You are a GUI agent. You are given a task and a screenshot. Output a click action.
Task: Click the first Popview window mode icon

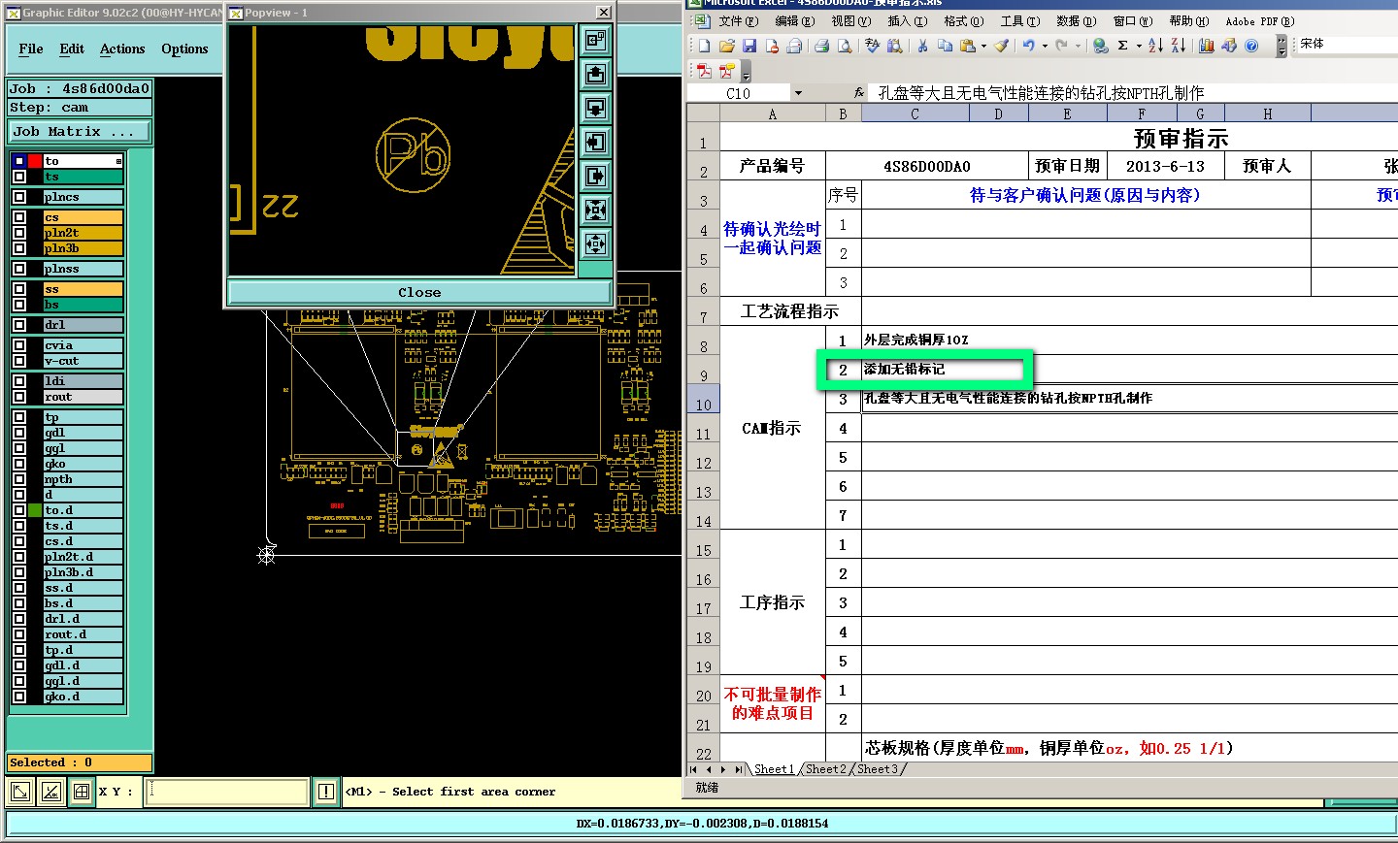click(x=595, y=40)
